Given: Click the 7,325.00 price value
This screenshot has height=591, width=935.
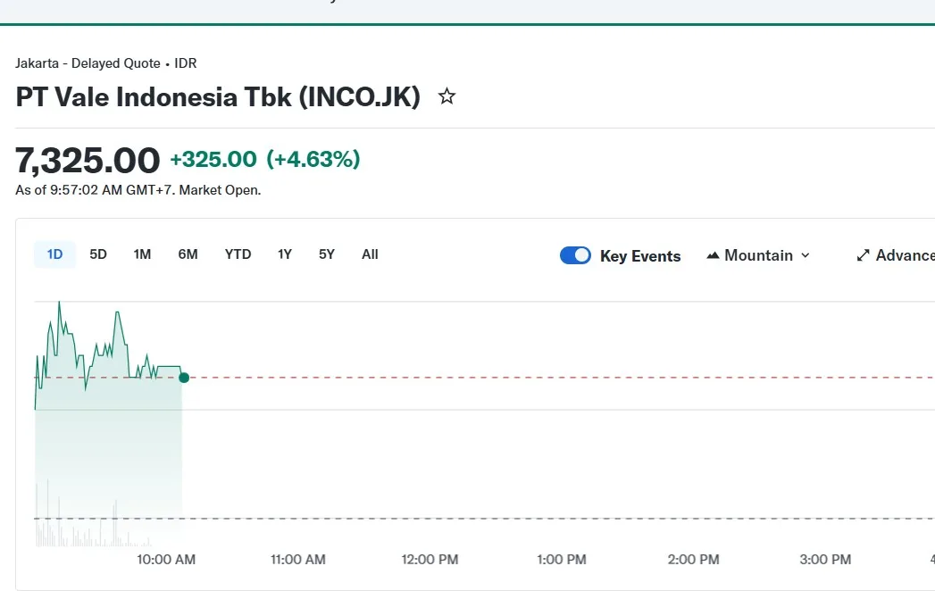Looking at the screenshot, I should 88,161.
